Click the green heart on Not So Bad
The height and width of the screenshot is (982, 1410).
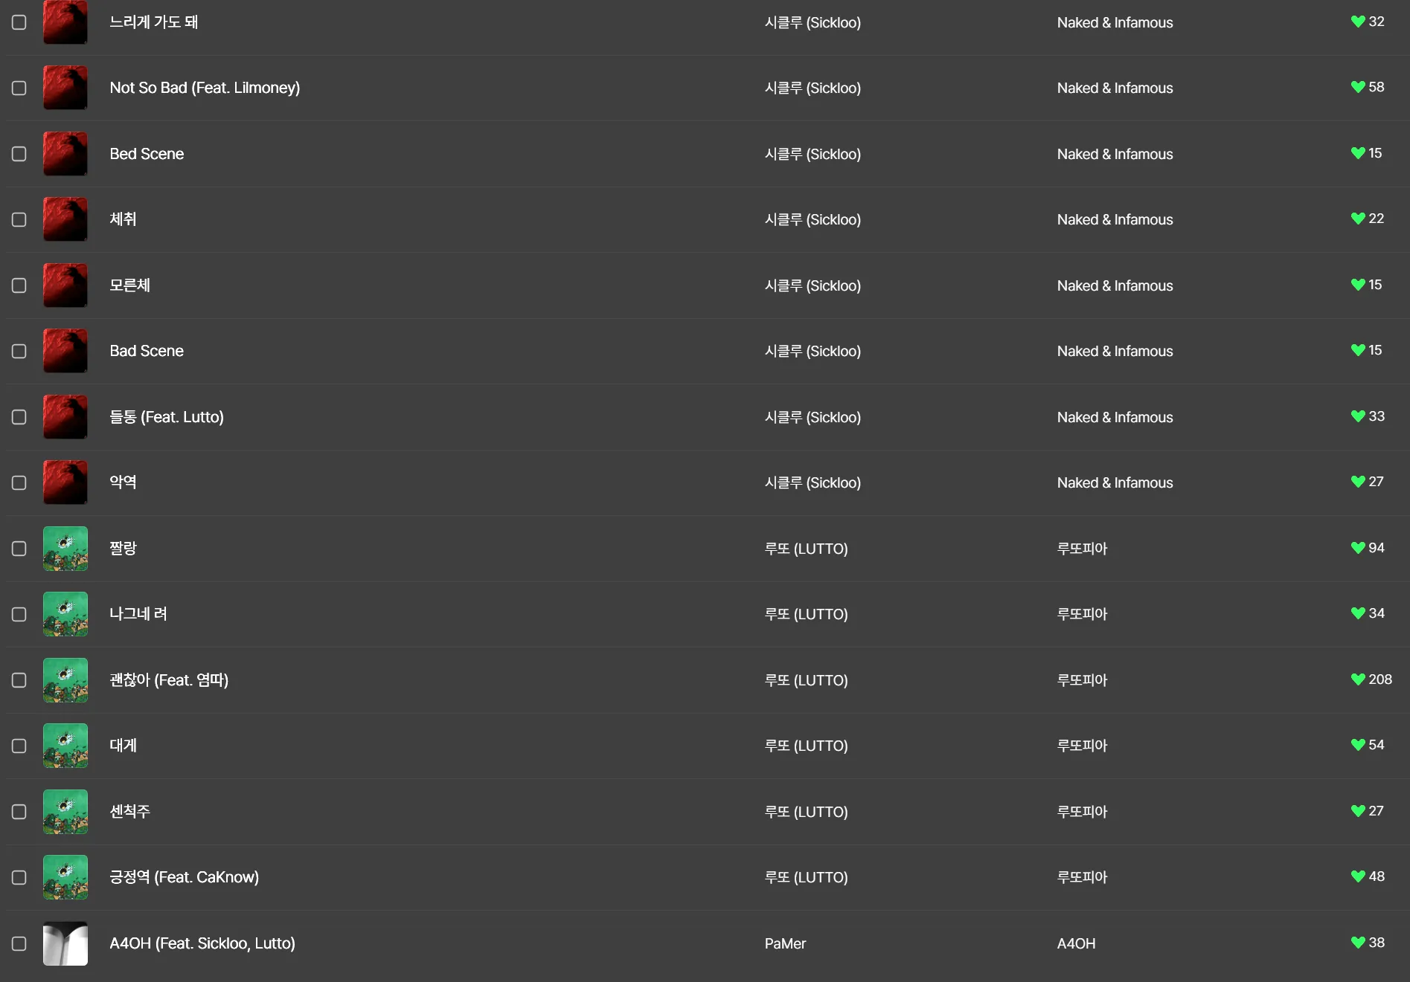tap(1358, 87)
